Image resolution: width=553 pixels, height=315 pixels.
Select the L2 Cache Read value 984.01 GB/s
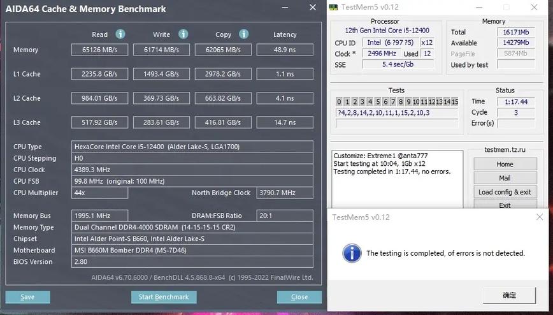(x=100, y=98)
